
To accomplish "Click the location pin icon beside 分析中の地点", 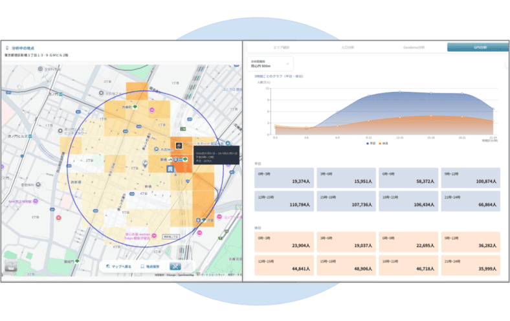I will click(7, 48).
